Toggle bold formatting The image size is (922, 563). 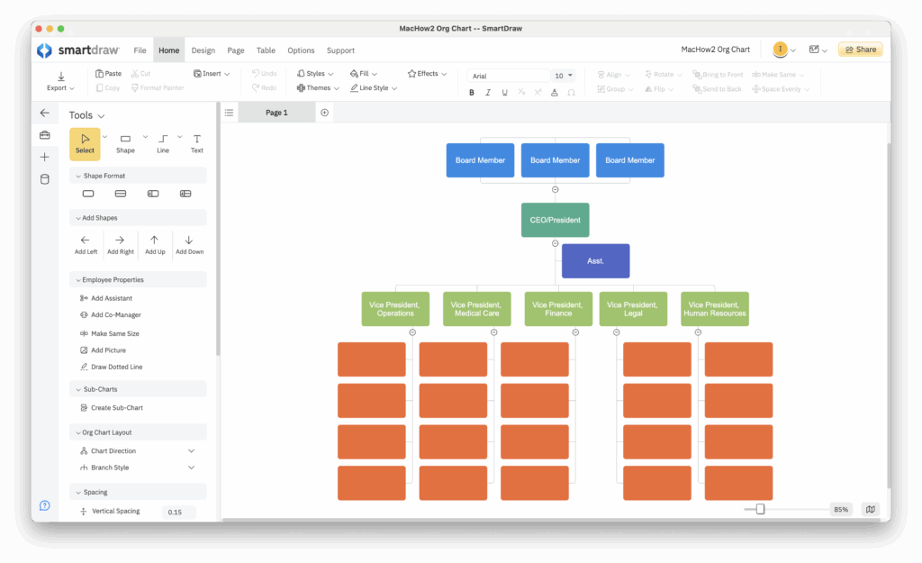pyautogui.click(x=472, y=93)
